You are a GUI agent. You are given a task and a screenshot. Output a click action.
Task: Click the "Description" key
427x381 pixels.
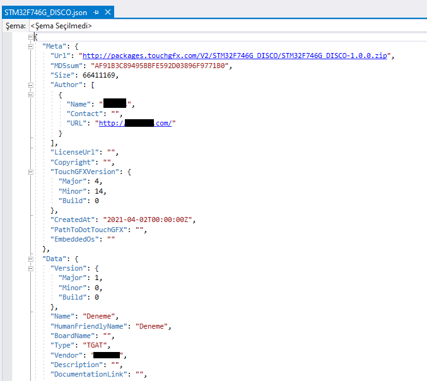[x=76, y=365]
